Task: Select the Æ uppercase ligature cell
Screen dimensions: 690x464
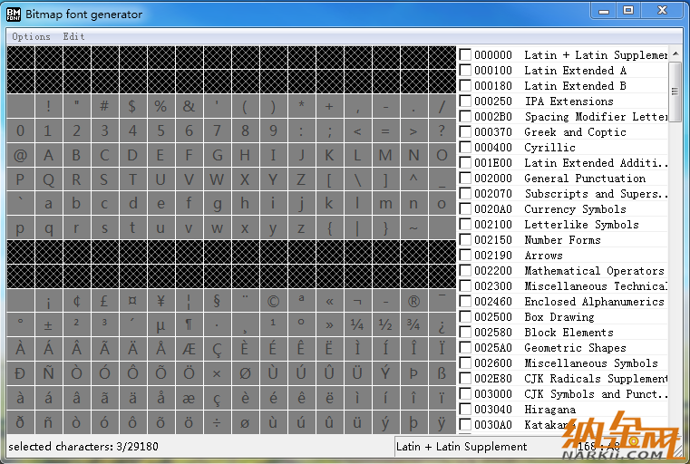Action: [x=189, y=350]
